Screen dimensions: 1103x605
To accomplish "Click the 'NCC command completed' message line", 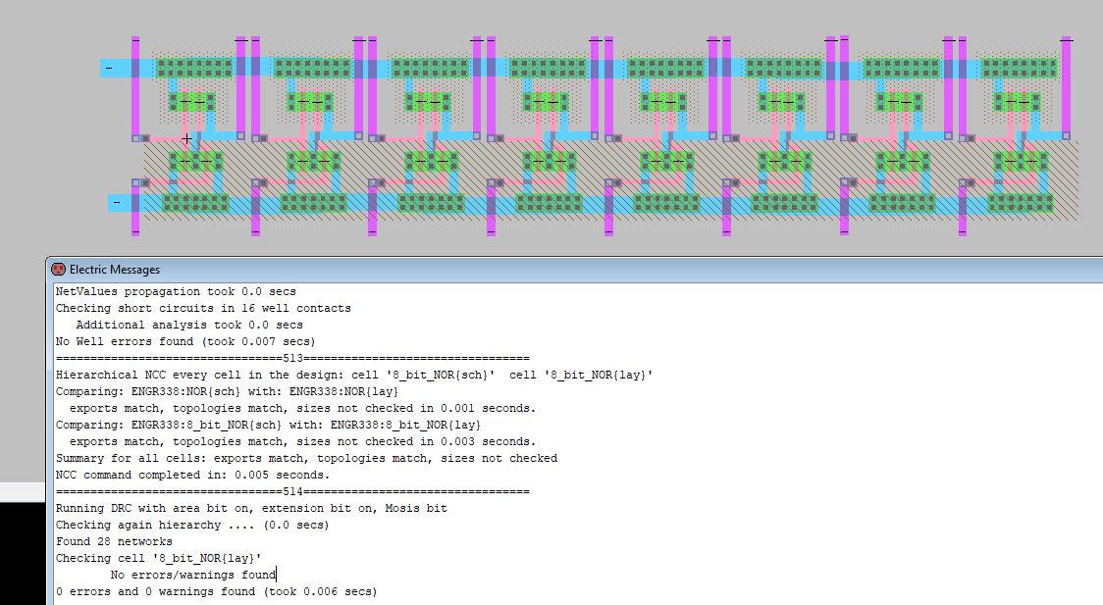I will click(x=192, y=475).
